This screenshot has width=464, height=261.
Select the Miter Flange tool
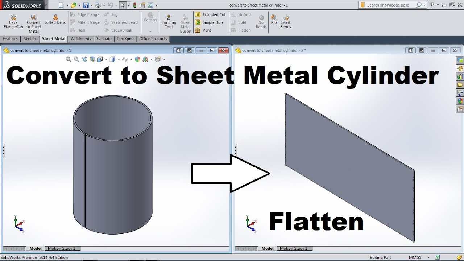coord(84,22)
